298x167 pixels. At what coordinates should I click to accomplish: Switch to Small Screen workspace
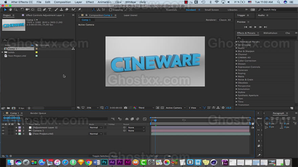coord(212,10)
